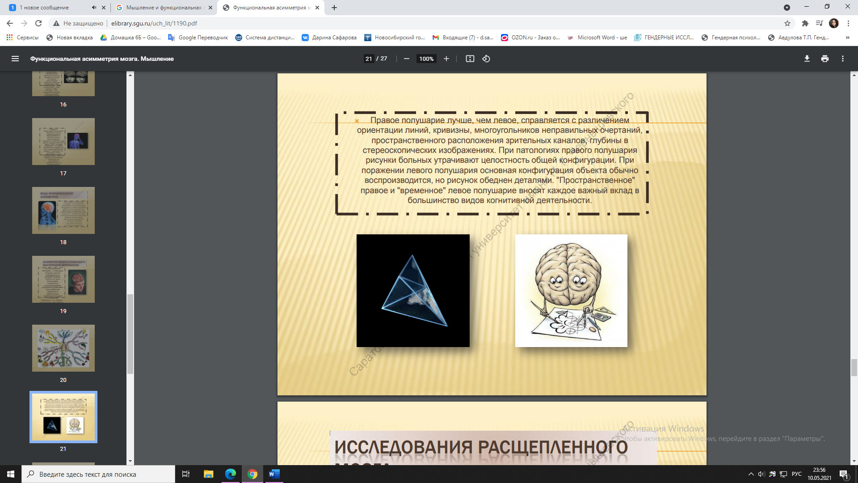Click document vertical scrollbar thumb
Screen dimensions: 858x483
point(854,368)
